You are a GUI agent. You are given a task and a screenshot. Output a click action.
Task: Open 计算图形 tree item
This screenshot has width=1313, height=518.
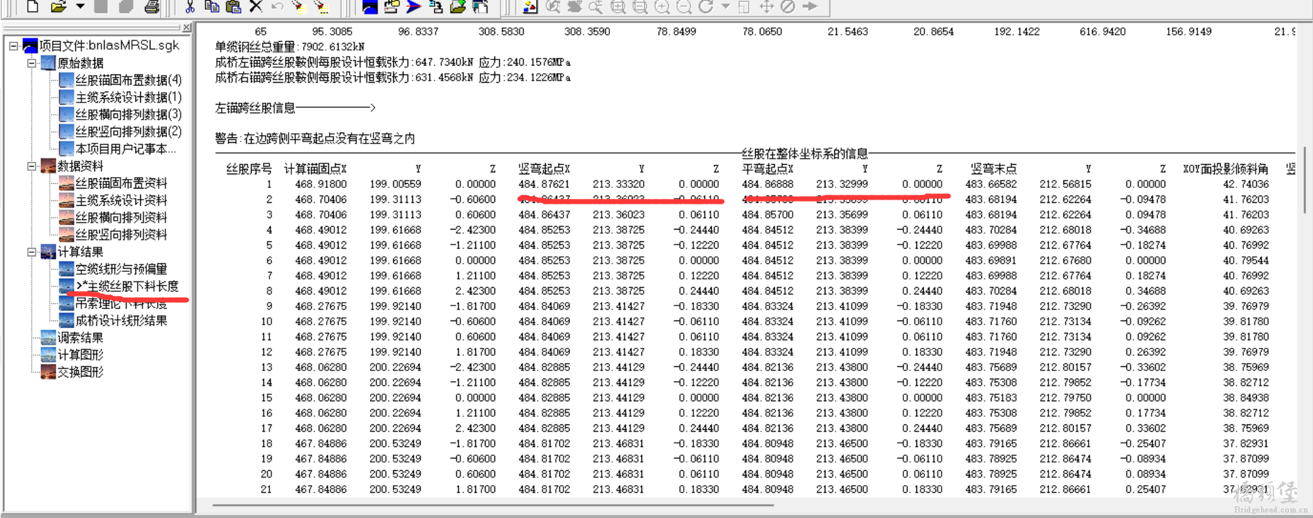point(80,355)
